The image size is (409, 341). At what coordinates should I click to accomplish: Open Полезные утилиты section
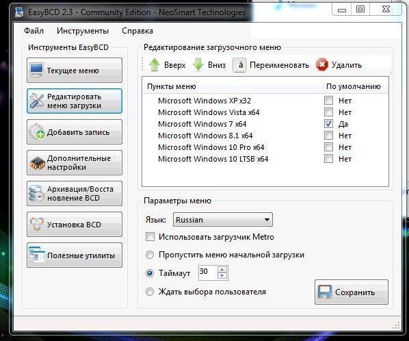[75, 255]
